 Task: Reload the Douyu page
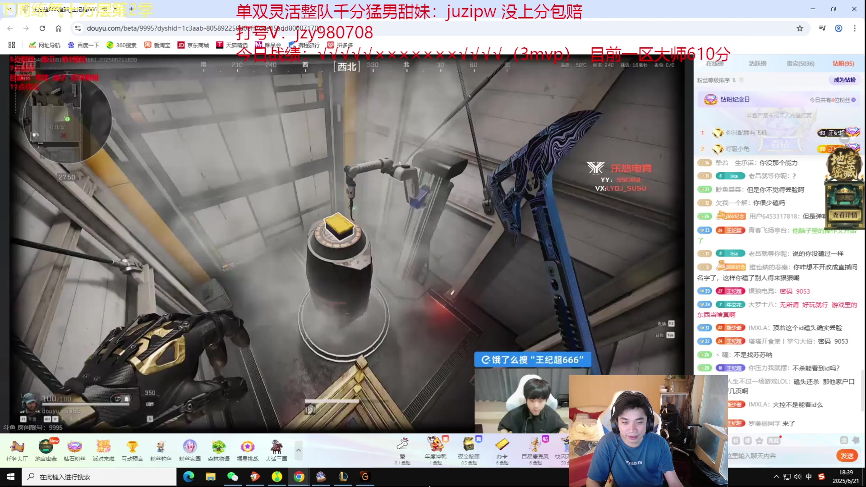[x=42, y=28]
